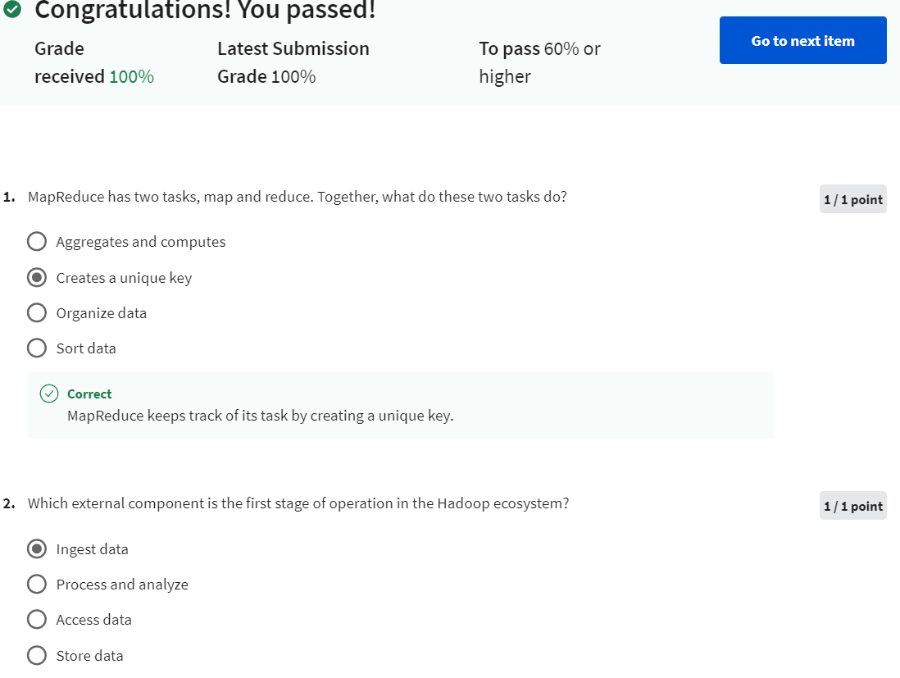
Task: Click the 100% grade received value
Action: (x=134, y=76)
